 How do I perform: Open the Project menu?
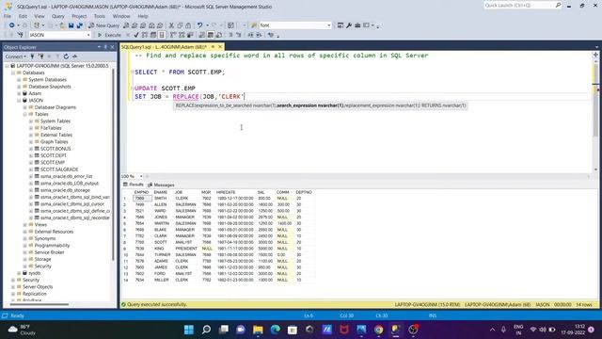[x=79, y=16]
